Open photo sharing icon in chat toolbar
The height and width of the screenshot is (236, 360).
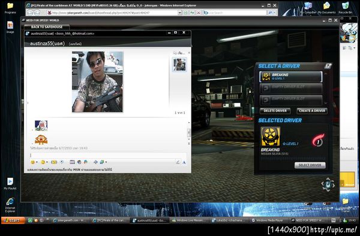(72, 162)
